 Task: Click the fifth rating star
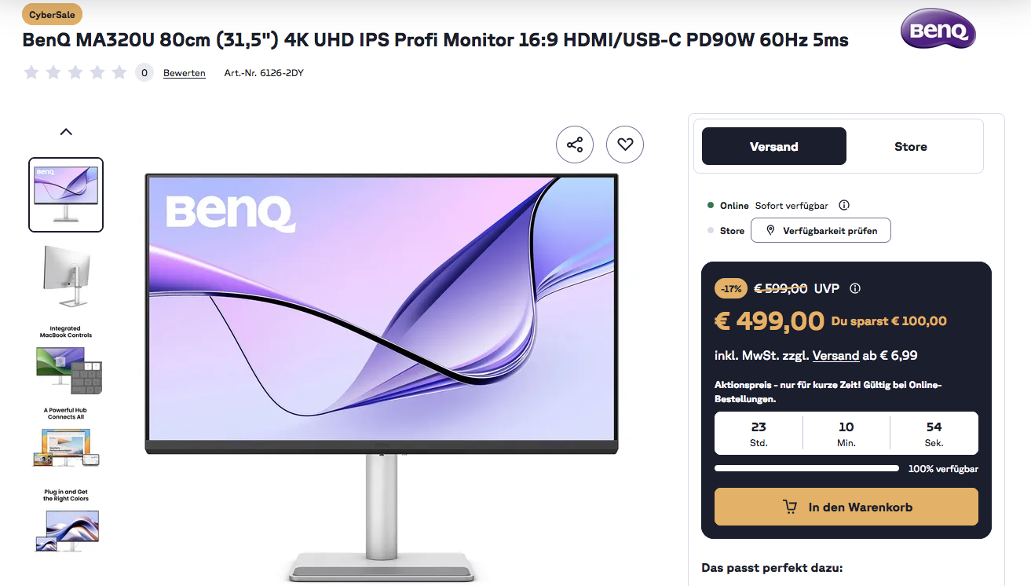pos(119,73)
